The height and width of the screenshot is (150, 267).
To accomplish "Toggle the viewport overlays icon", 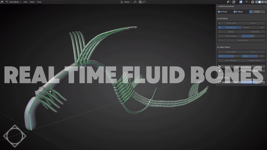I will coord(241,2).
